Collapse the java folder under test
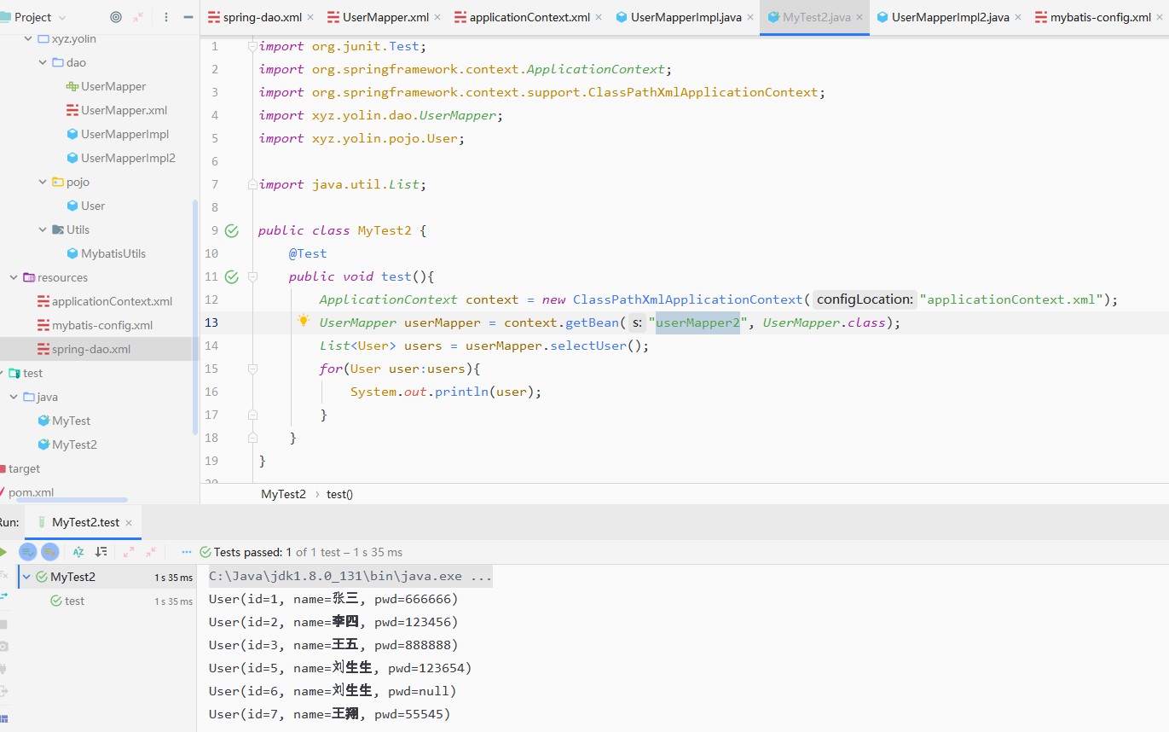This screenshot has width=1169, height=732. point(14,397)
